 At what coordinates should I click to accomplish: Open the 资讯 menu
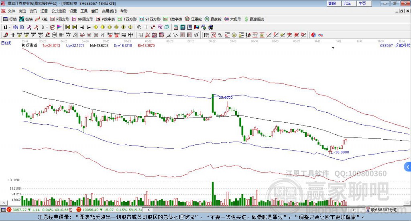(33, 11)
